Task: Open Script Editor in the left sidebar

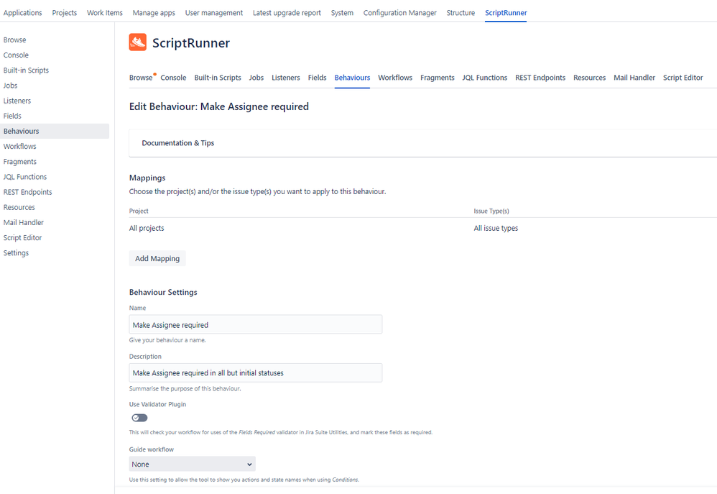Action: [22, 237]
